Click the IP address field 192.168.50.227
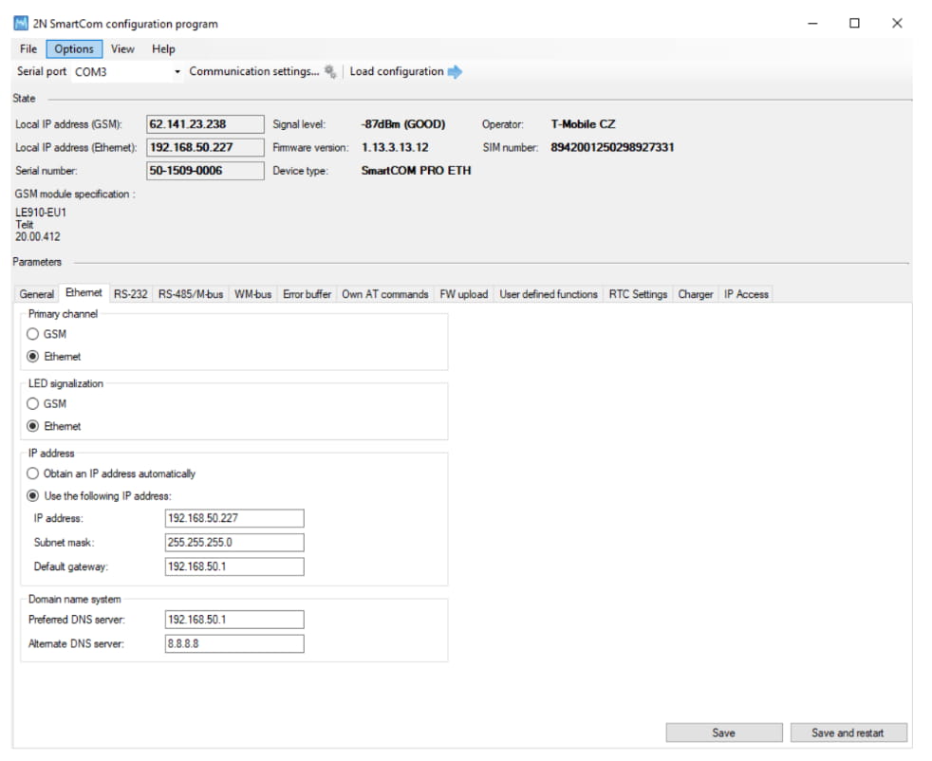The image size is (932, 761). pyautogui.click(x=234, y=518)
